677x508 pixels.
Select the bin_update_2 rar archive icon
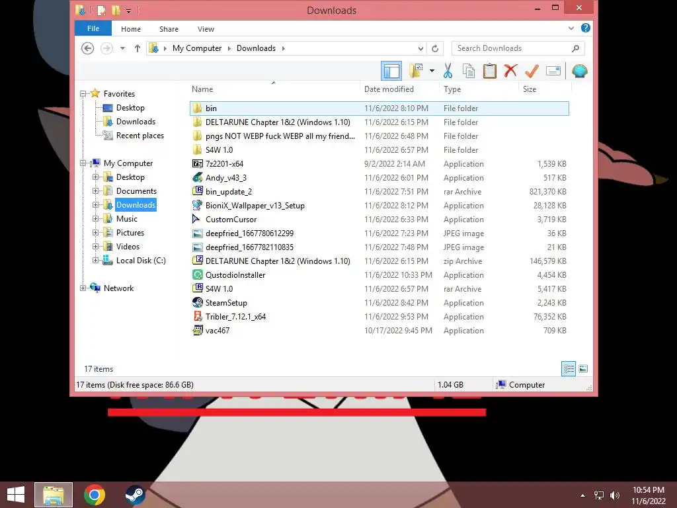(197, 191)
